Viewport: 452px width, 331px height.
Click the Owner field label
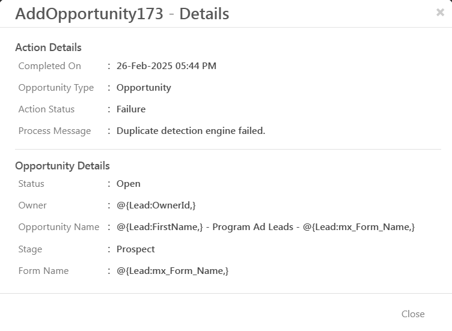pos(32,205)
